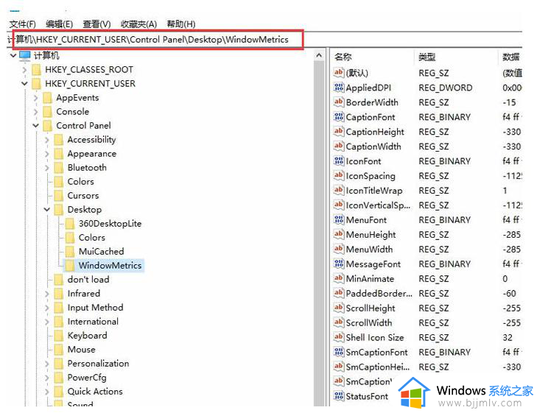Sort by the 数据 column header
Screen dimensions: 537x413
coord(510,57)
